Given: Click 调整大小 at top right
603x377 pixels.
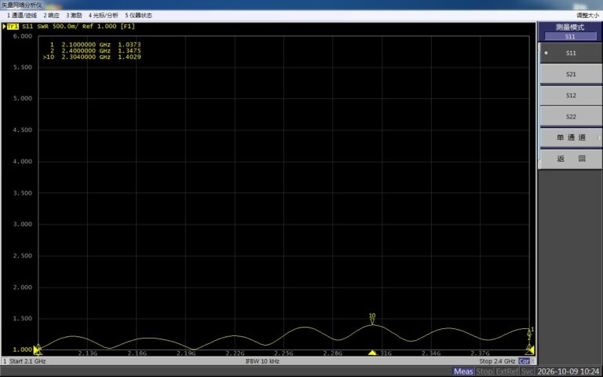Looking at the screenshot, I should point(587,16).
